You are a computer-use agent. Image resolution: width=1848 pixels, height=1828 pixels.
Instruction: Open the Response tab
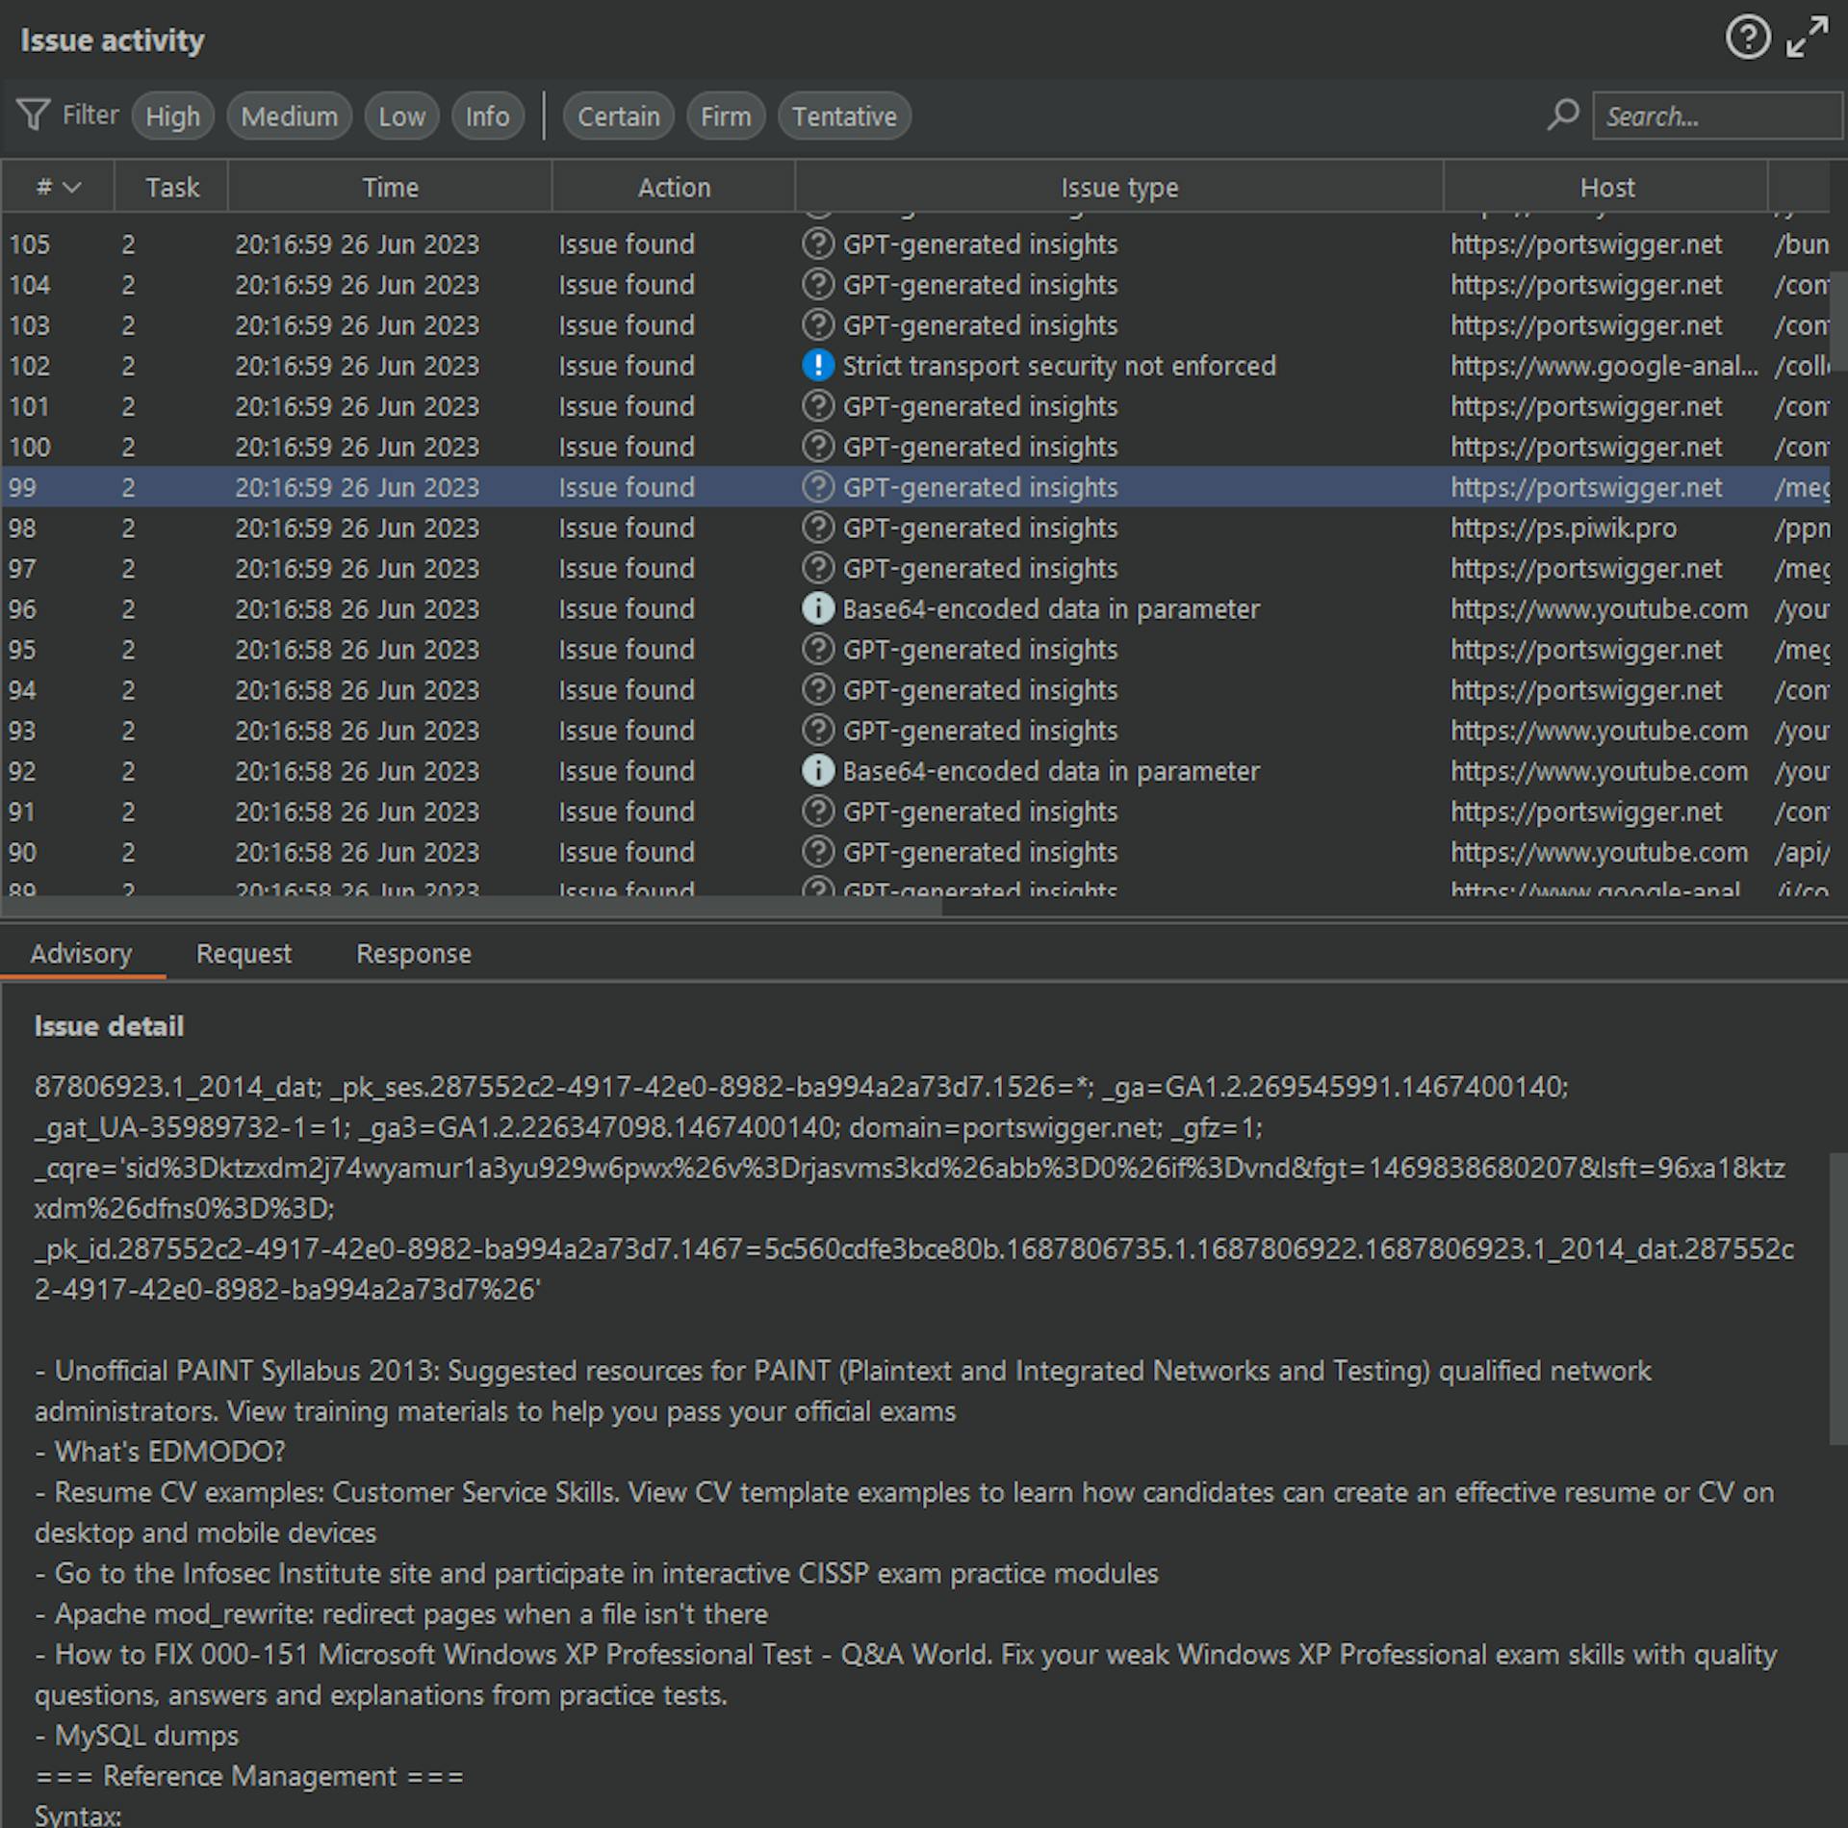(x=412, y=952)
